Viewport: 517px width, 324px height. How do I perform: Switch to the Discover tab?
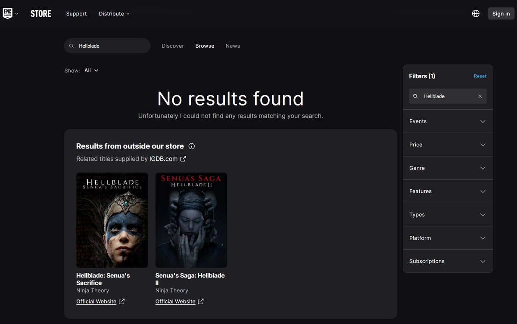(x=173, y=46)
